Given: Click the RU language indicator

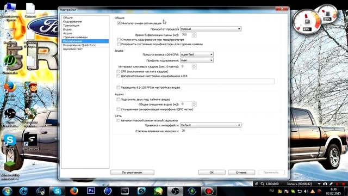Looking at the screenshot, I should [271, 191].
